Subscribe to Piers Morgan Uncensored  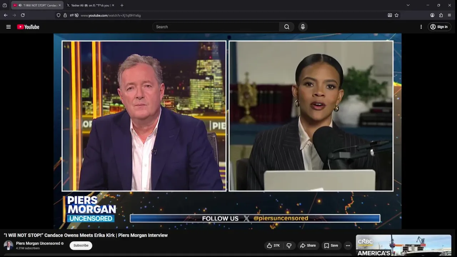click(x=81, y=246)
